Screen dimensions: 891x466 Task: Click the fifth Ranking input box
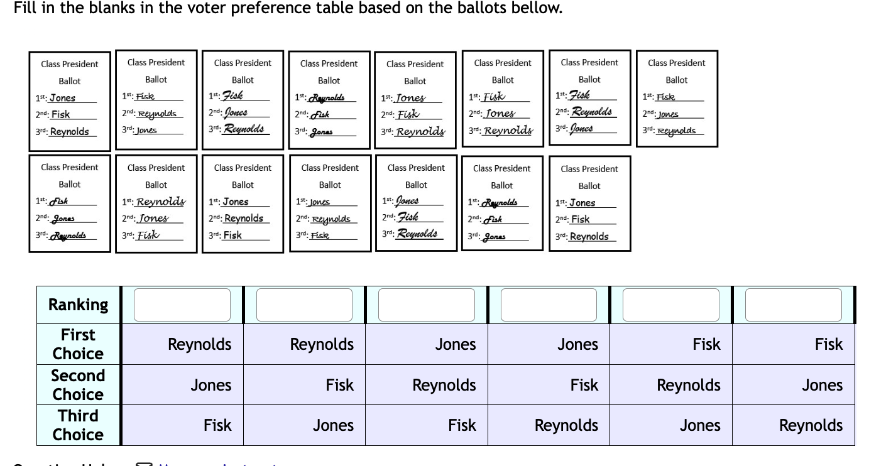click(x=670, y=305)
